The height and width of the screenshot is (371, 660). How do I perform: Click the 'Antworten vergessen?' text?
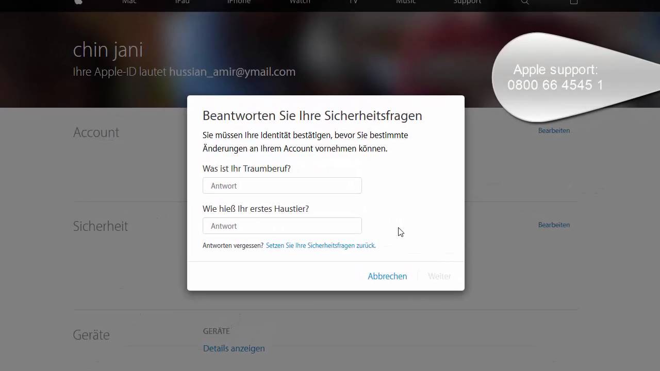coord(233,246)
